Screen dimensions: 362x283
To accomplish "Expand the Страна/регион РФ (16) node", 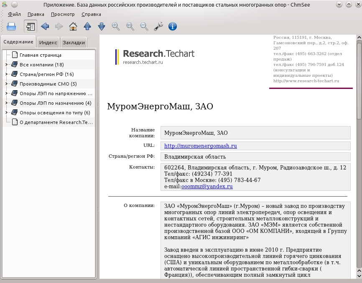I will (6, 74).
